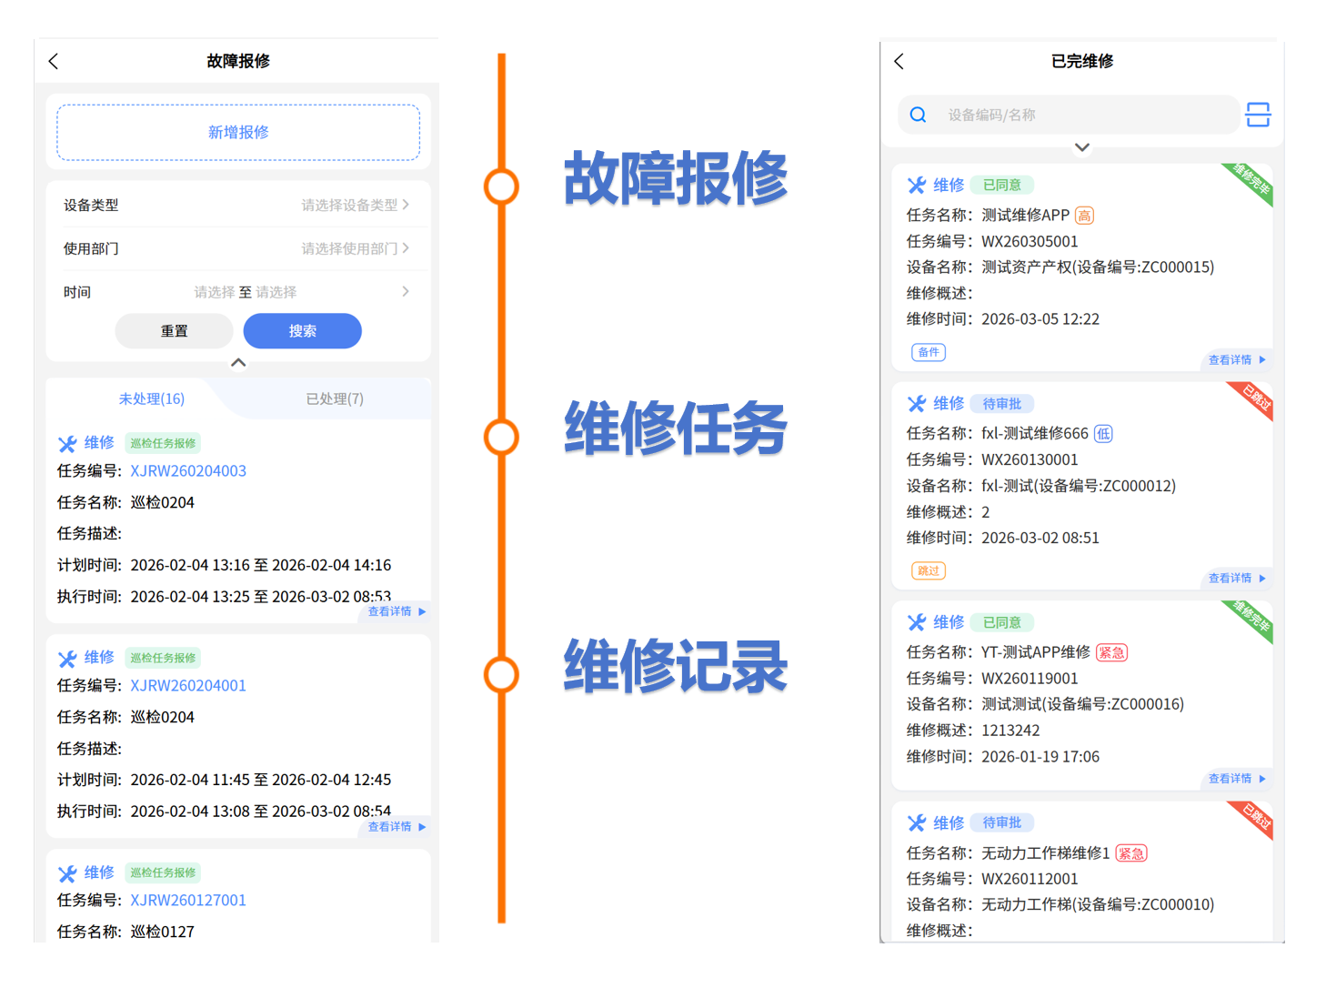This screenshot has width=1326, height=988.
Task: Collapse the filter panel with up chevron
Action: coord(238,363)
